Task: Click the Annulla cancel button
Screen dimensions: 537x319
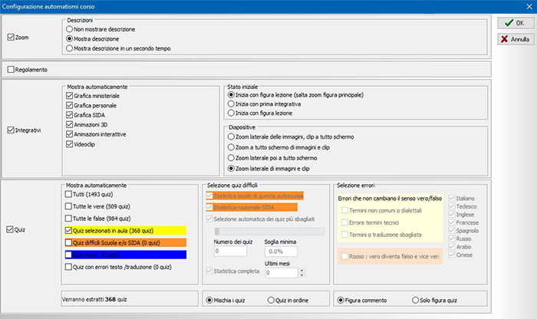Action: [514, 38]
